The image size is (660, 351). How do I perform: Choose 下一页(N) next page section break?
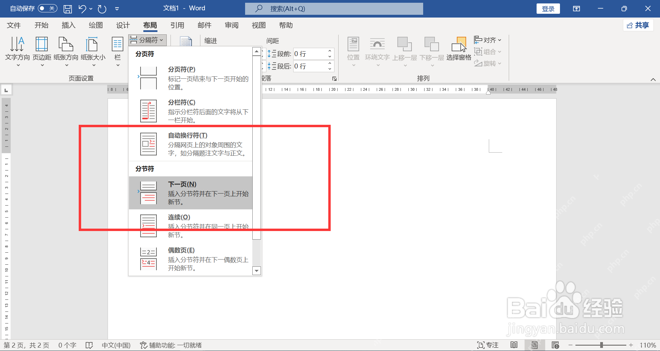(190, 193)
